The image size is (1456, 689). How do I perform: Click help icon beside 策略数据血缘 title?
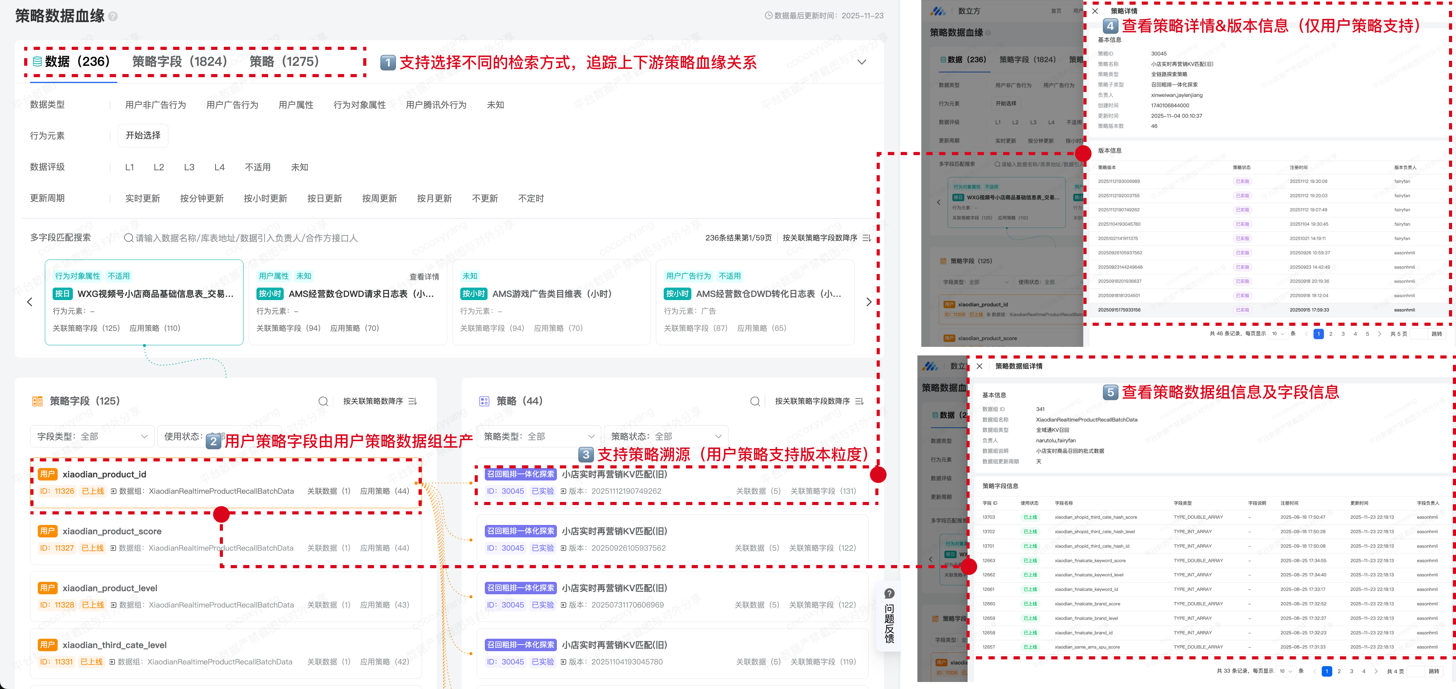[x=113, y=16]
